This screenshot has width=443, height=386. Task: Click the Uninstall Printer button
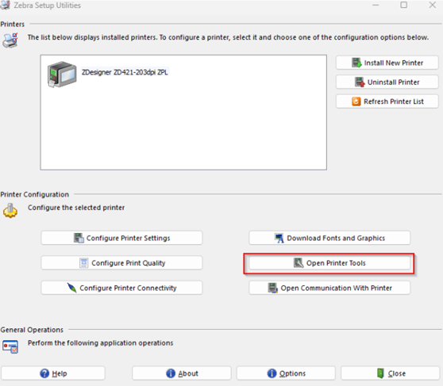pyautogui.click(x=387, y=82)
